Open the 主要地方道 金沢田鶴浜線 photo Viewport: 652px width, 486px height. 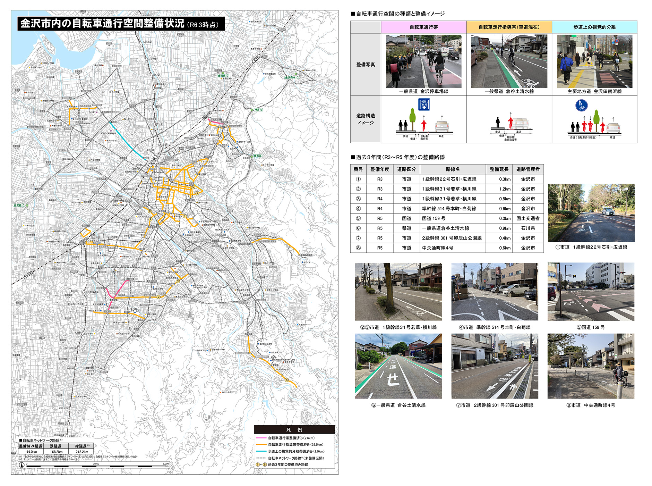point(594,61)
